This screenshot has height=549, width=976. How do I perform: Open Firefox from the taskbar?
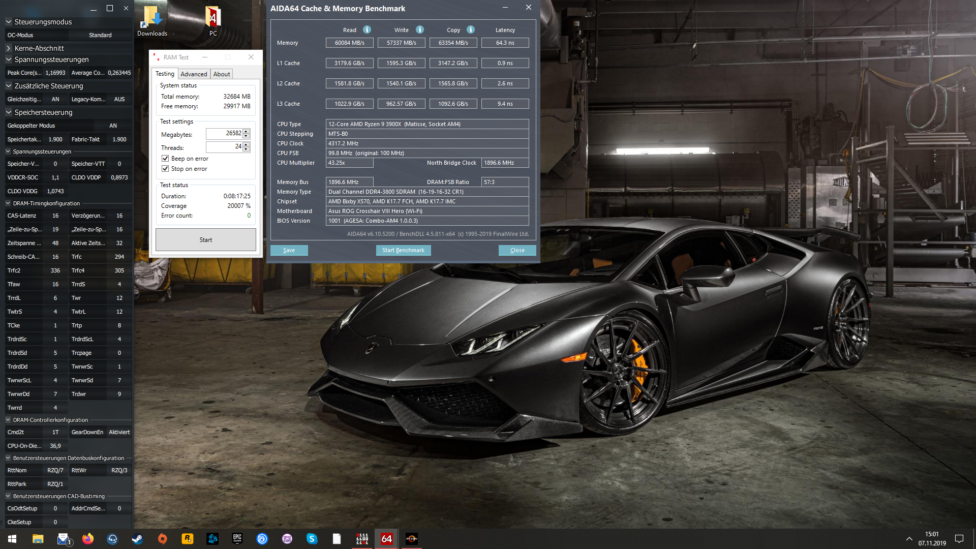click(87, 539)
